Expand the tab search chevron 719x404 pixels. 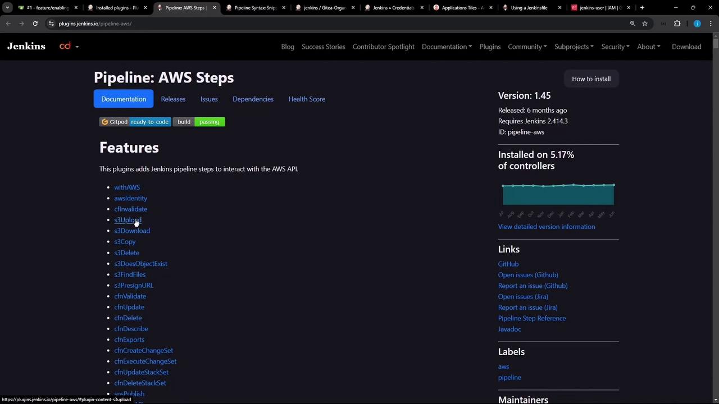click(7, 8)
